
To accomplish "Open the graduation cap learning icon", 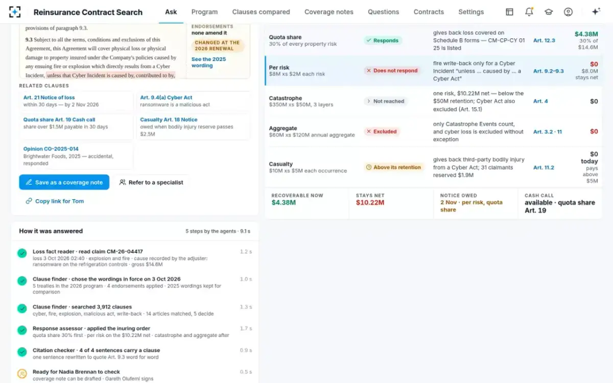I will [549, 12].
